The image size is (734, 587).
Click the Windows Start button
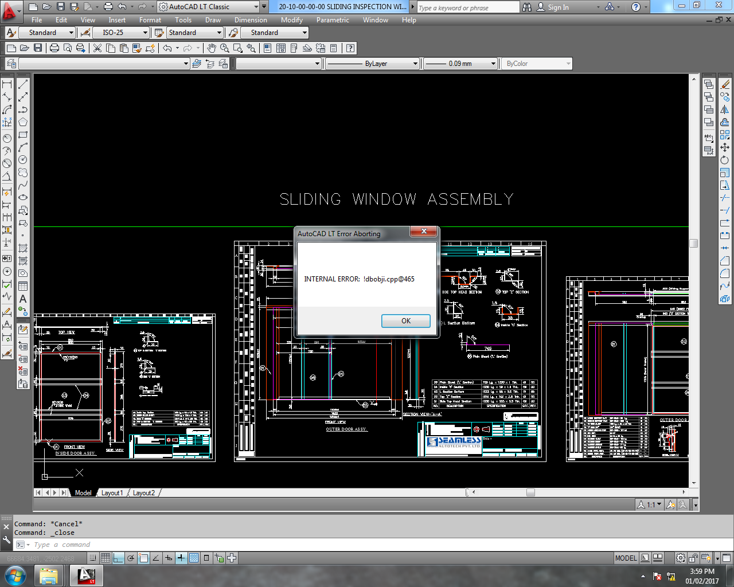point(14,575)
